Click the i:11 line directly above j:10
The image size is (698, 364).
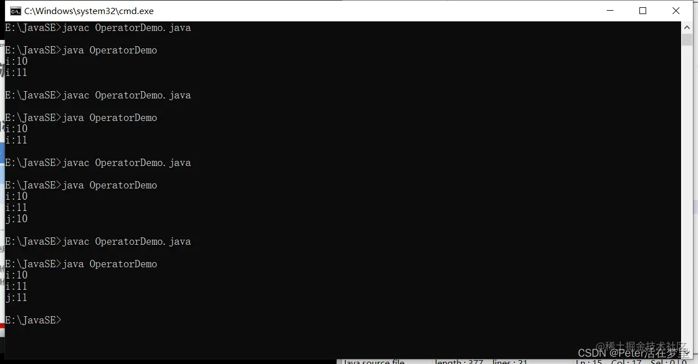(x=16, y=208)
